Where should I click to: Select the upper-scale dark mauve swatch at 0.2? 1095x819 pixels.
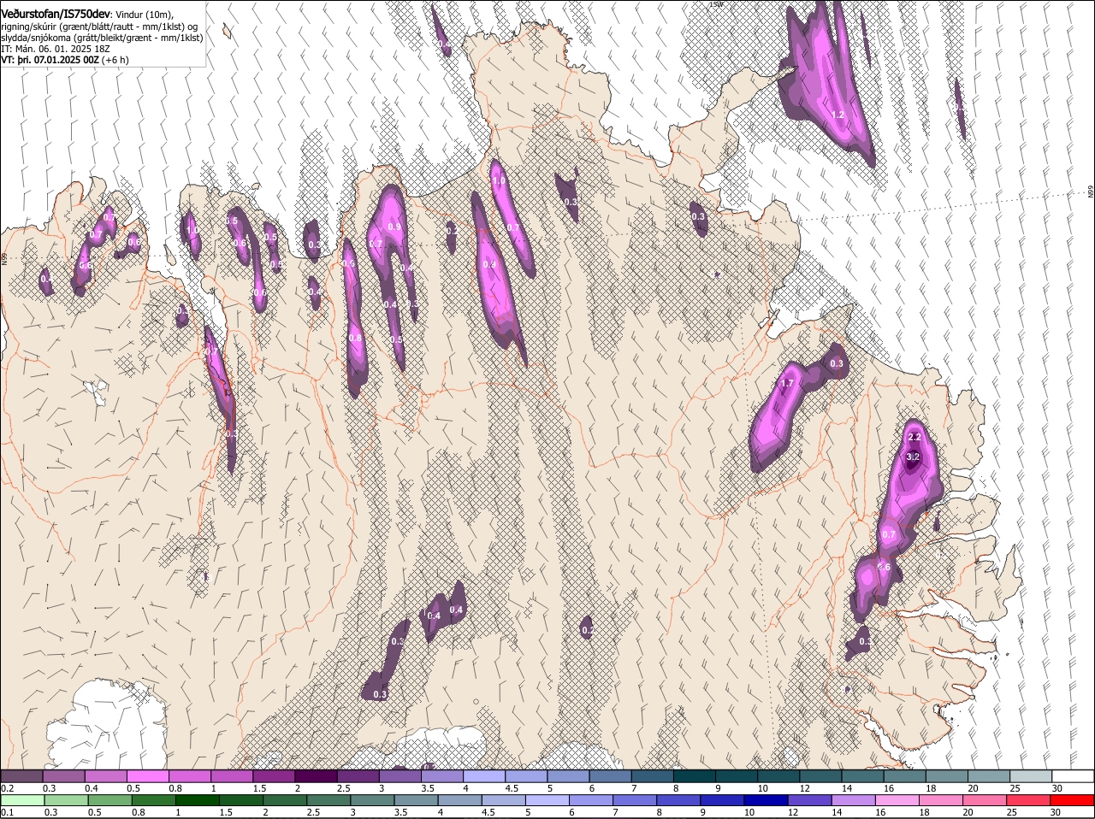tap(21, 775)
